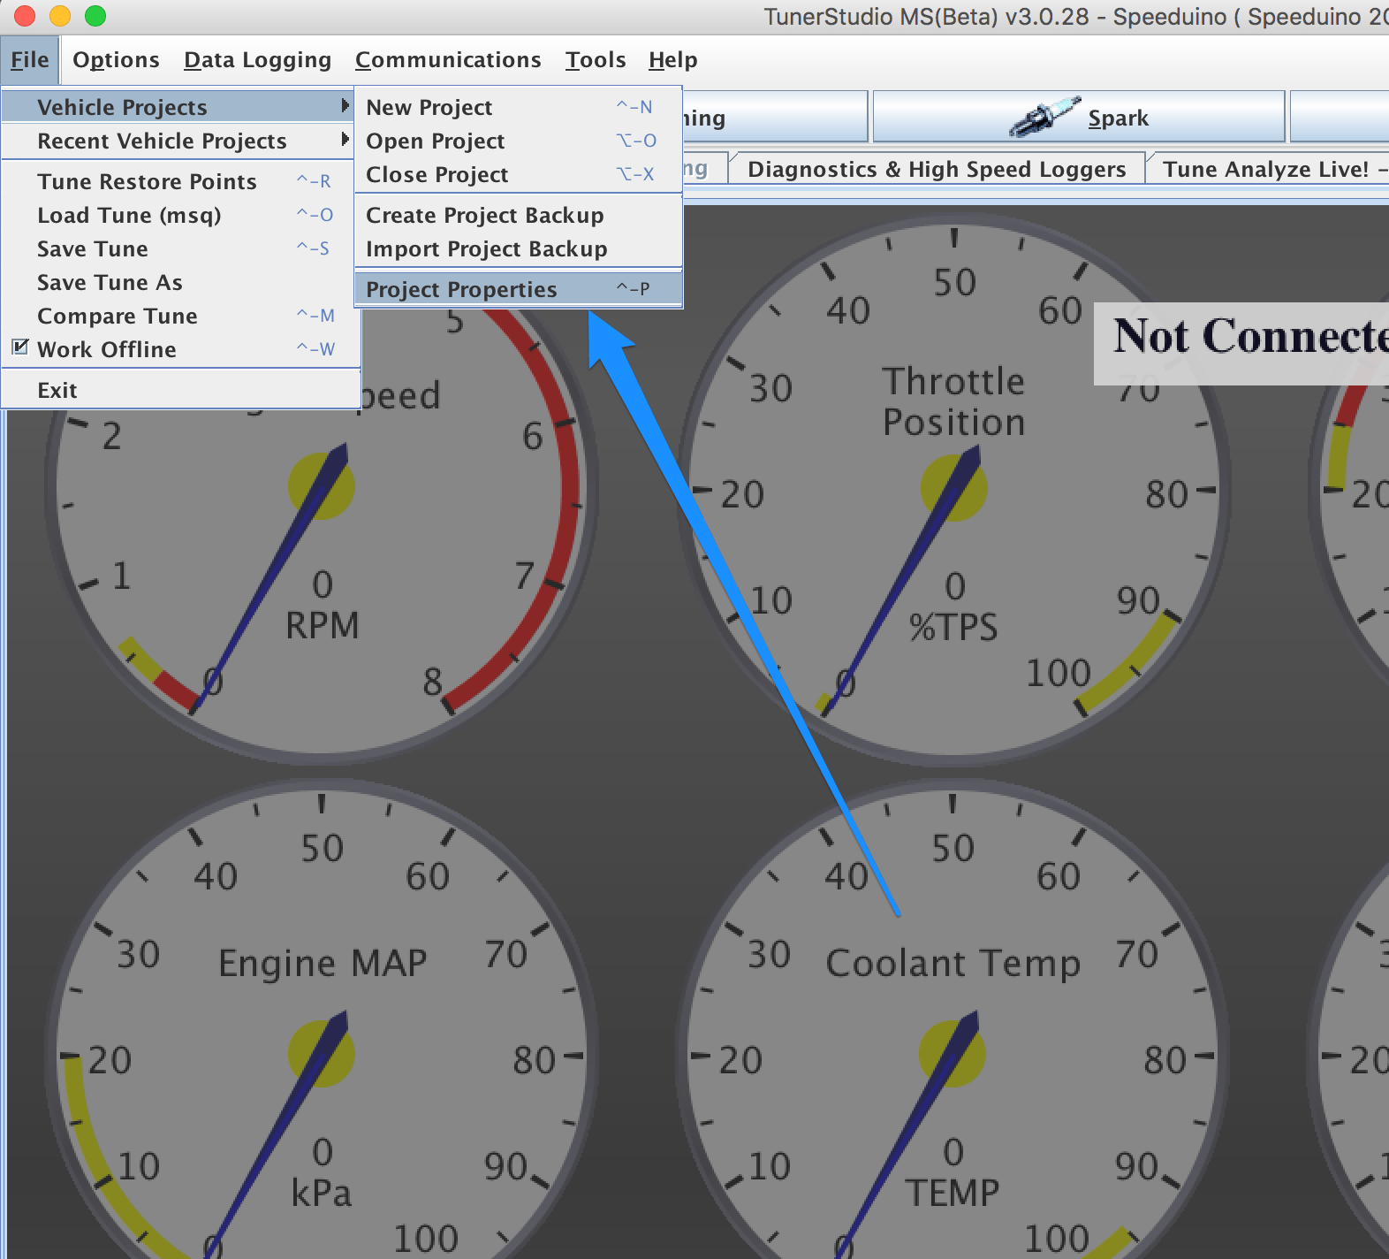The width and height of the screenshot is (1389, 1259).
Task: Click the spark plug icon
Action: (x=1044, y=117)
